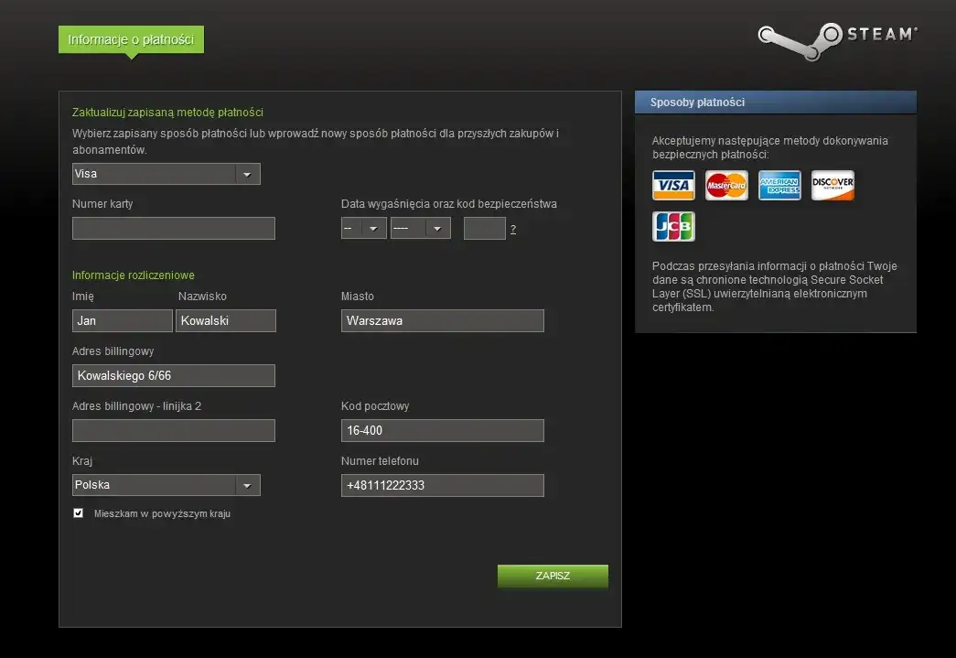Click the JCB payment icon
Image resolution: width=956 pixels, height=658 pixels.
(673, 226)
